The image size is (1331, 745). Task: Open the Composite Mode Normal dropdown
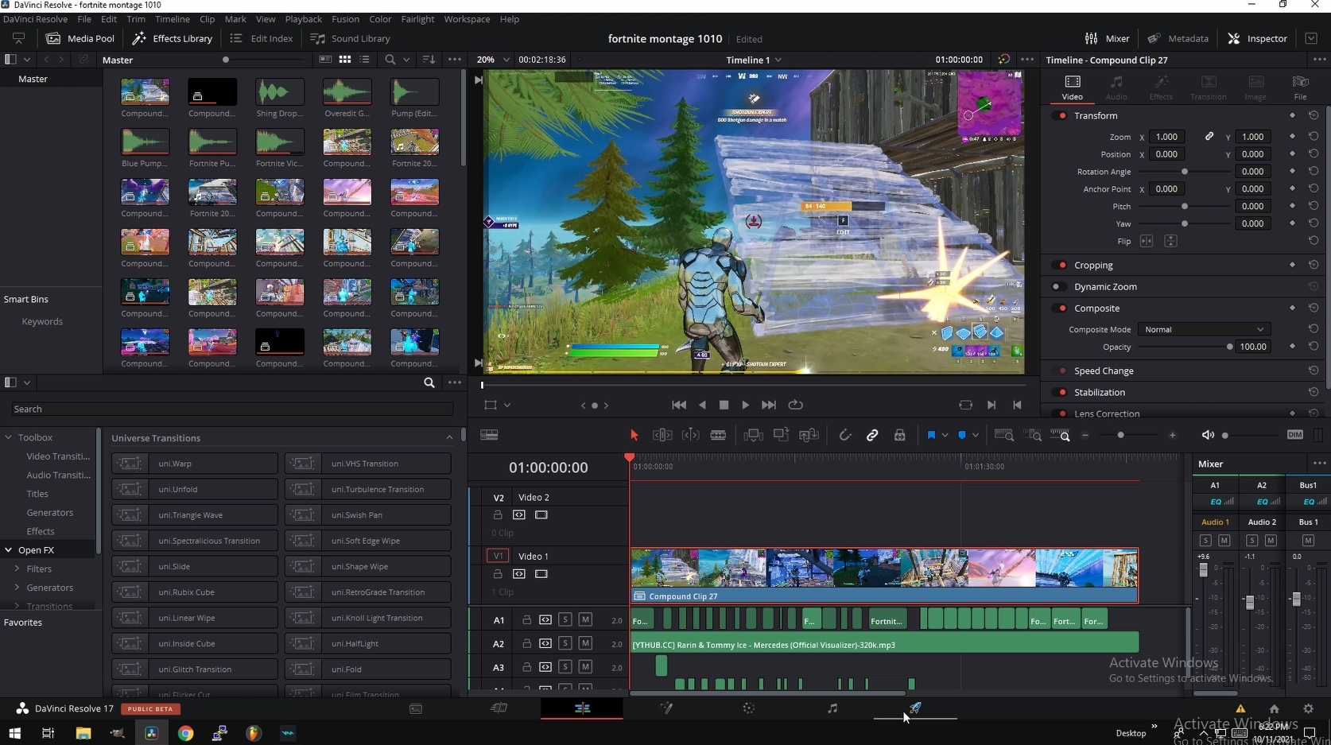tap(1204, 329)
